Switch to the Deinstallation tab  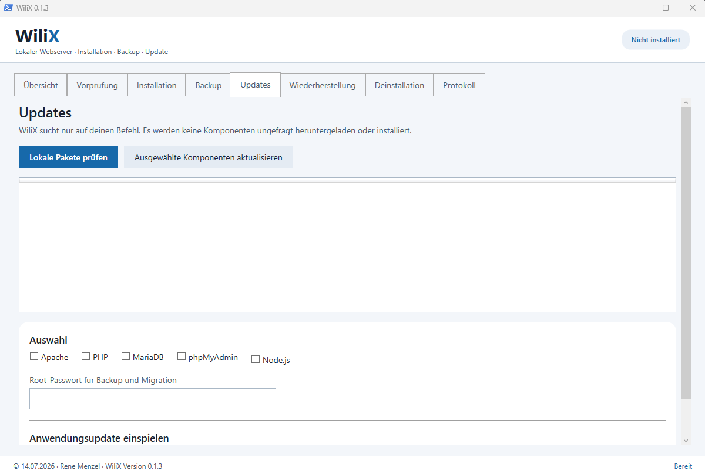click(399, 85)
